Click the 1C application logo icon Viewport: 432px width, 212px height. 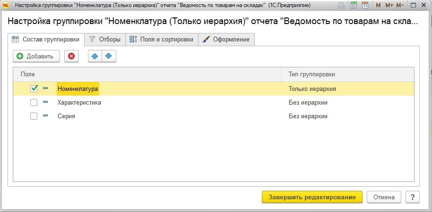pos(5,5)
